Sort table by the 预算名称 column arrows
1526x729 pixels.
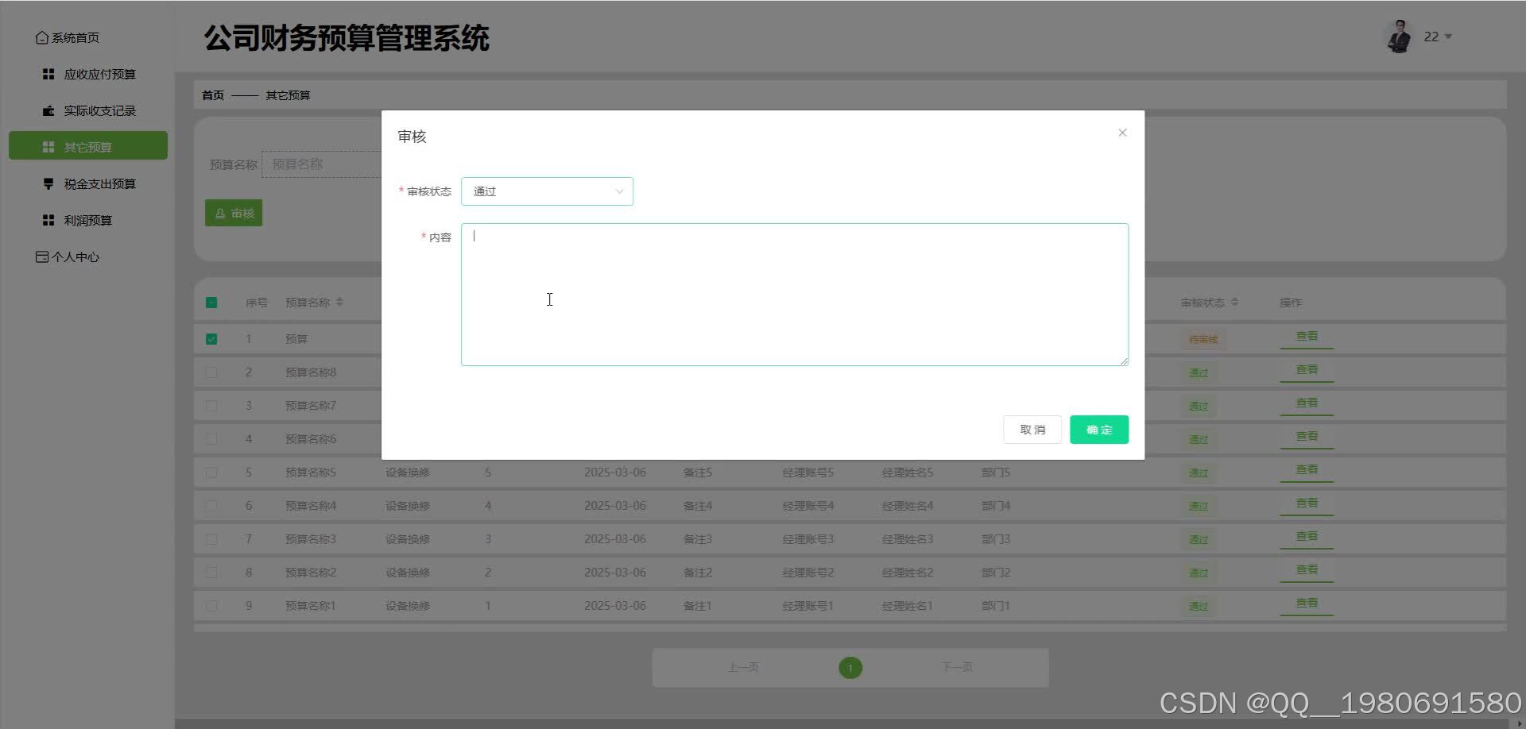(x=339, y=302)
